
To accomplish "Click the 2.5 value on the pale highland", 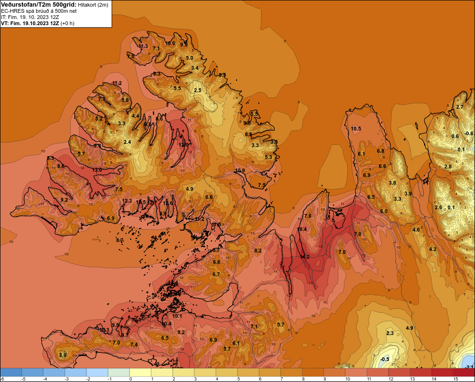I will pyautogui.click(x=198, y=90).
